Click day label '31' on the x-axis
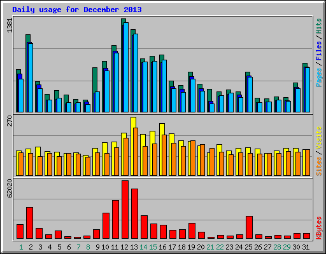The image size is (326, 254). (306, 247)
